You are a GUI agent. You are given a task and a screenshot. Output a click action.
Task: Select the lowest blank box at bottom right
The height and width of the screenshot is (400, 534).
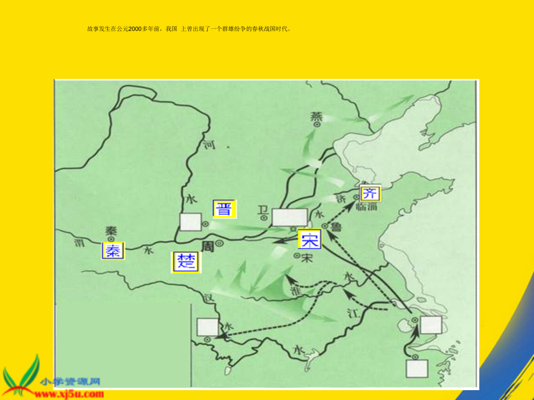tap(417, 369)
